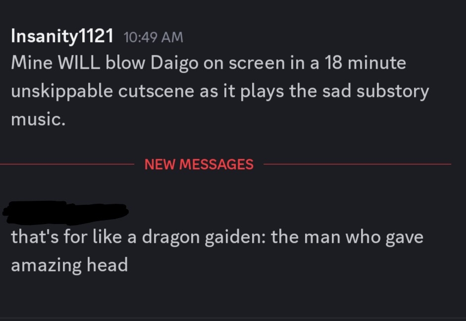466x321 pixels.
Task: Click the "amazing head" text in reply
Action: (69, 265)
